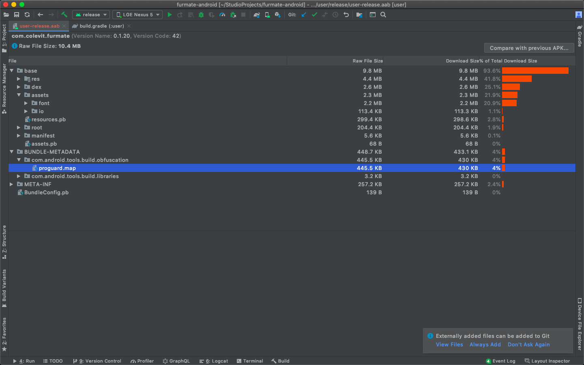Open the SDK Manager icon
The height and width of the screenshot is (365, 584).
pos(278,15)
